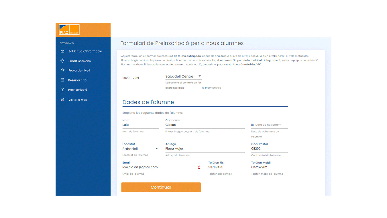Click the lock icon next to the email field
This screenshot has height=218, width=387.
tap(199, 167)
